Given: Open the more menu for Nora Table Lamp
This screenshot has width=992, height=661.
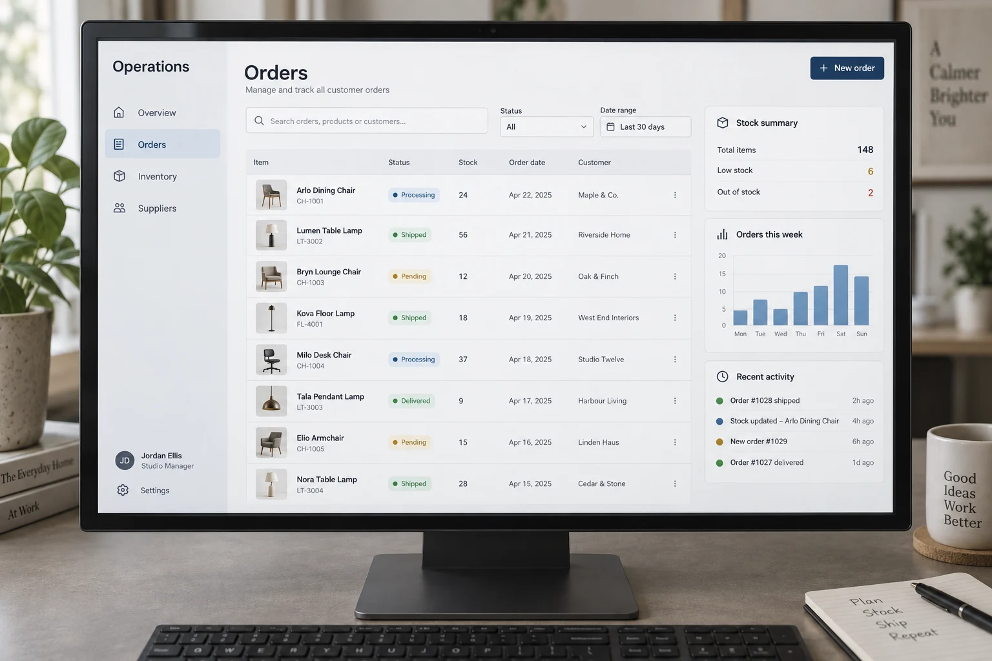Looking at the screenshot, I should point(675,483).
